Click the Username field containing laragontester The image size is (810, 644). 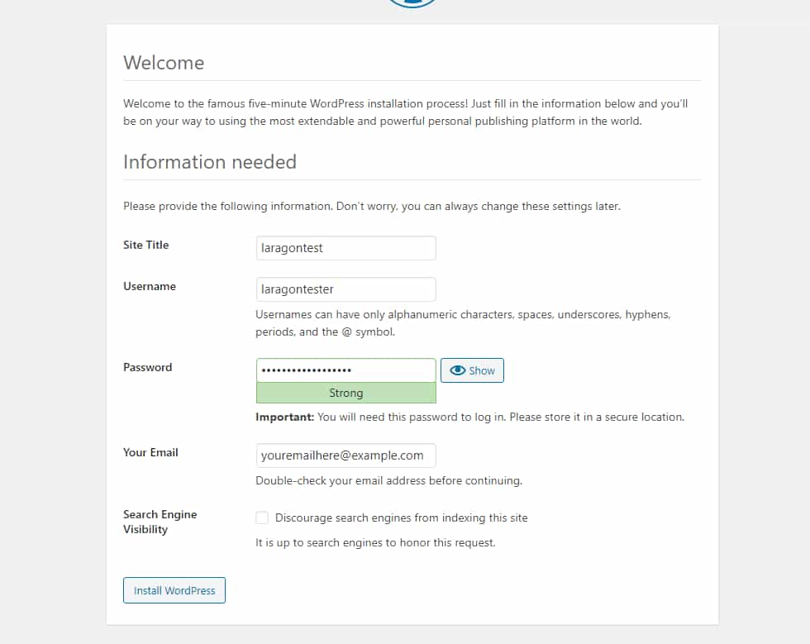point(345,289)
